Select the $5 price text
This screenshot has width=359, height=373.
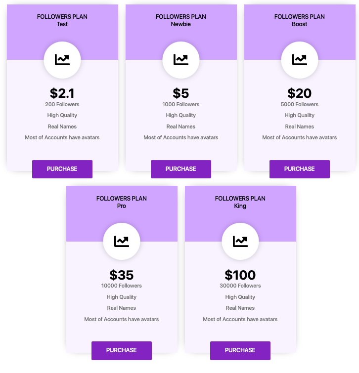click(x=180, y=93)
